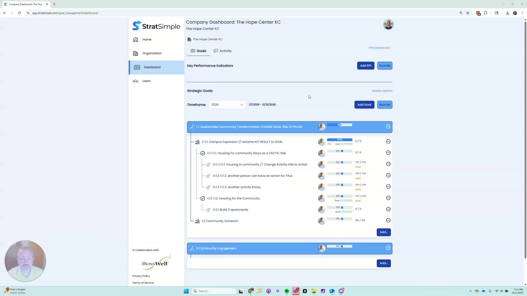Open Spotify from the taskbar

point(287,291)
